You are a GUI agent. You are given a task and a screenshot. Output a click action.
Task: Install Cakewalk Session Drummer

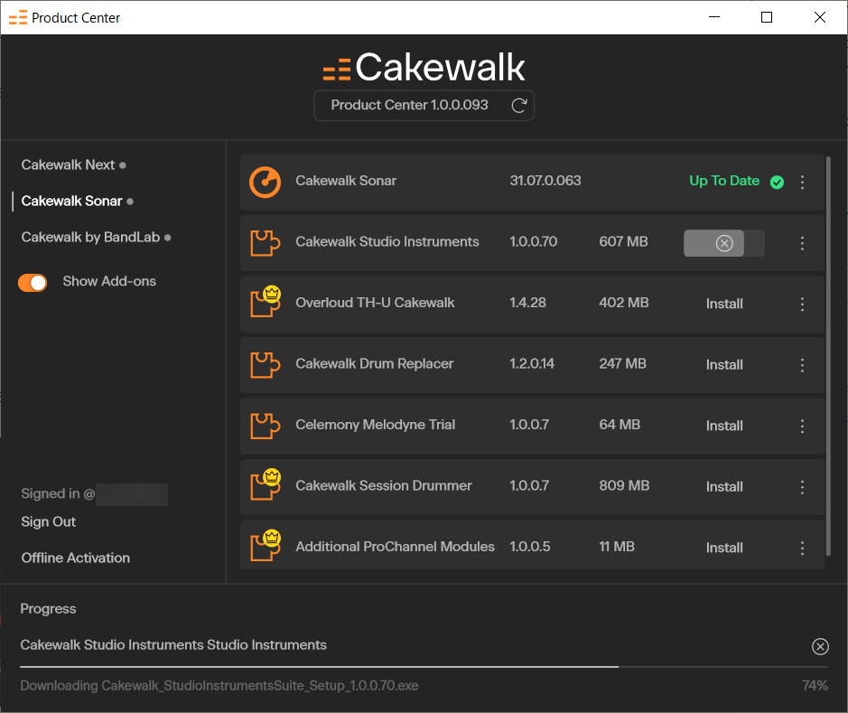coord(724,487)
